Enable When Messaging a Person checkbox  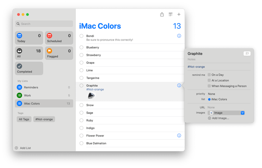209,86
